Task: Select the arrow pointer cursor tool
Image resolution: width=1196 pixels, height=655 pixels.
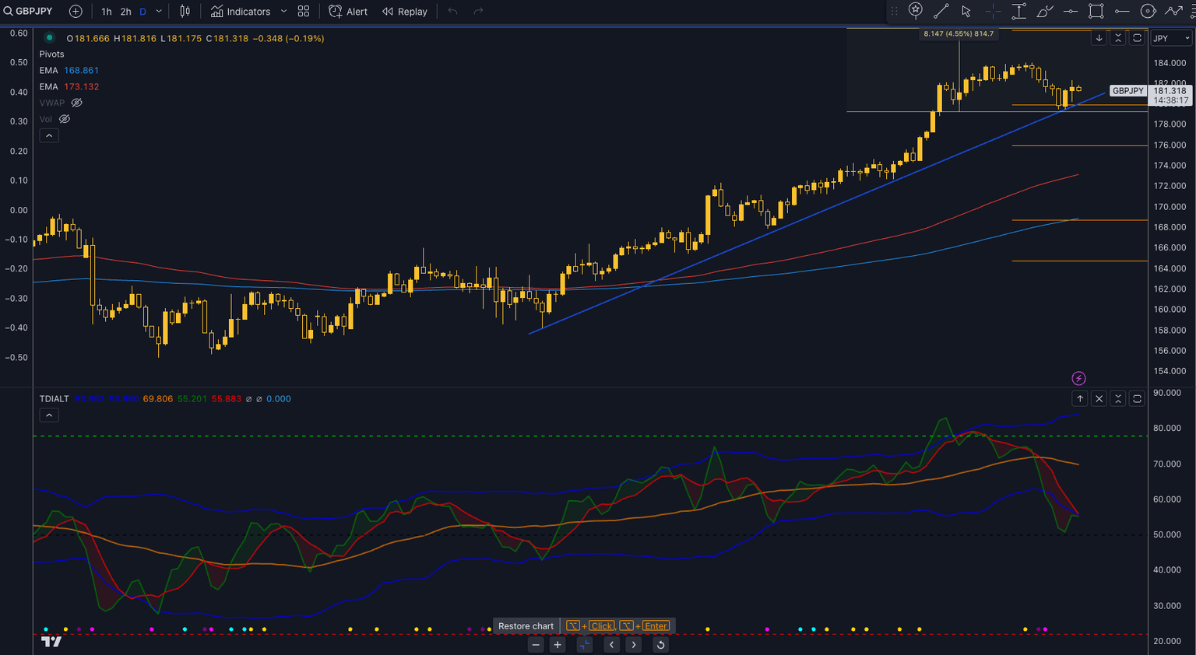Action: (x=966, y=11)
